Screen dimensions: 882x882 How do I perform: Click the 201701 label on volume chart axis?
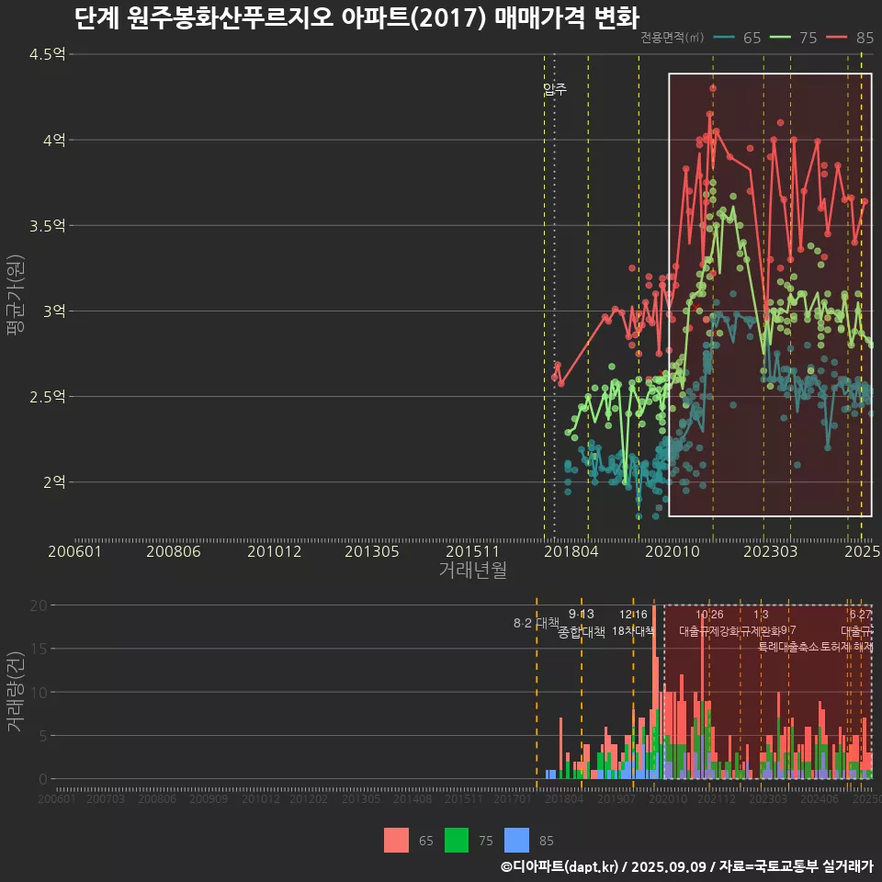pyautogui.click(x=512, y=798)
